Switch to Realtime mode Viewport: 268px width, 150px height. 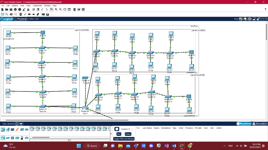(x=244, y=124)
